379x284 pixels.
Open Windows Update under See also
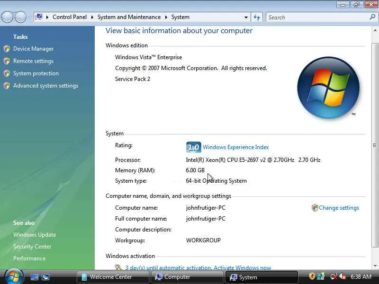click(35, 235)
